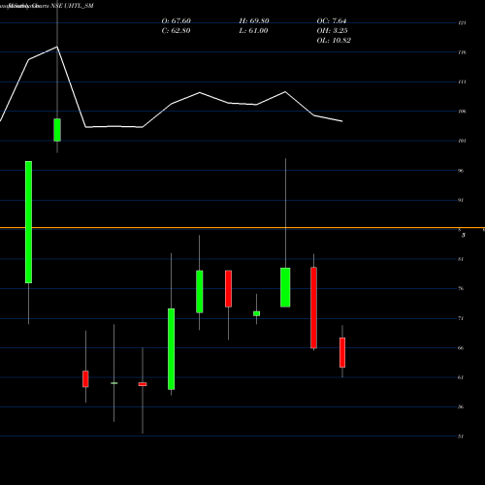Click the OL value 10.82
485x485 pixels.
coord(341,41)
